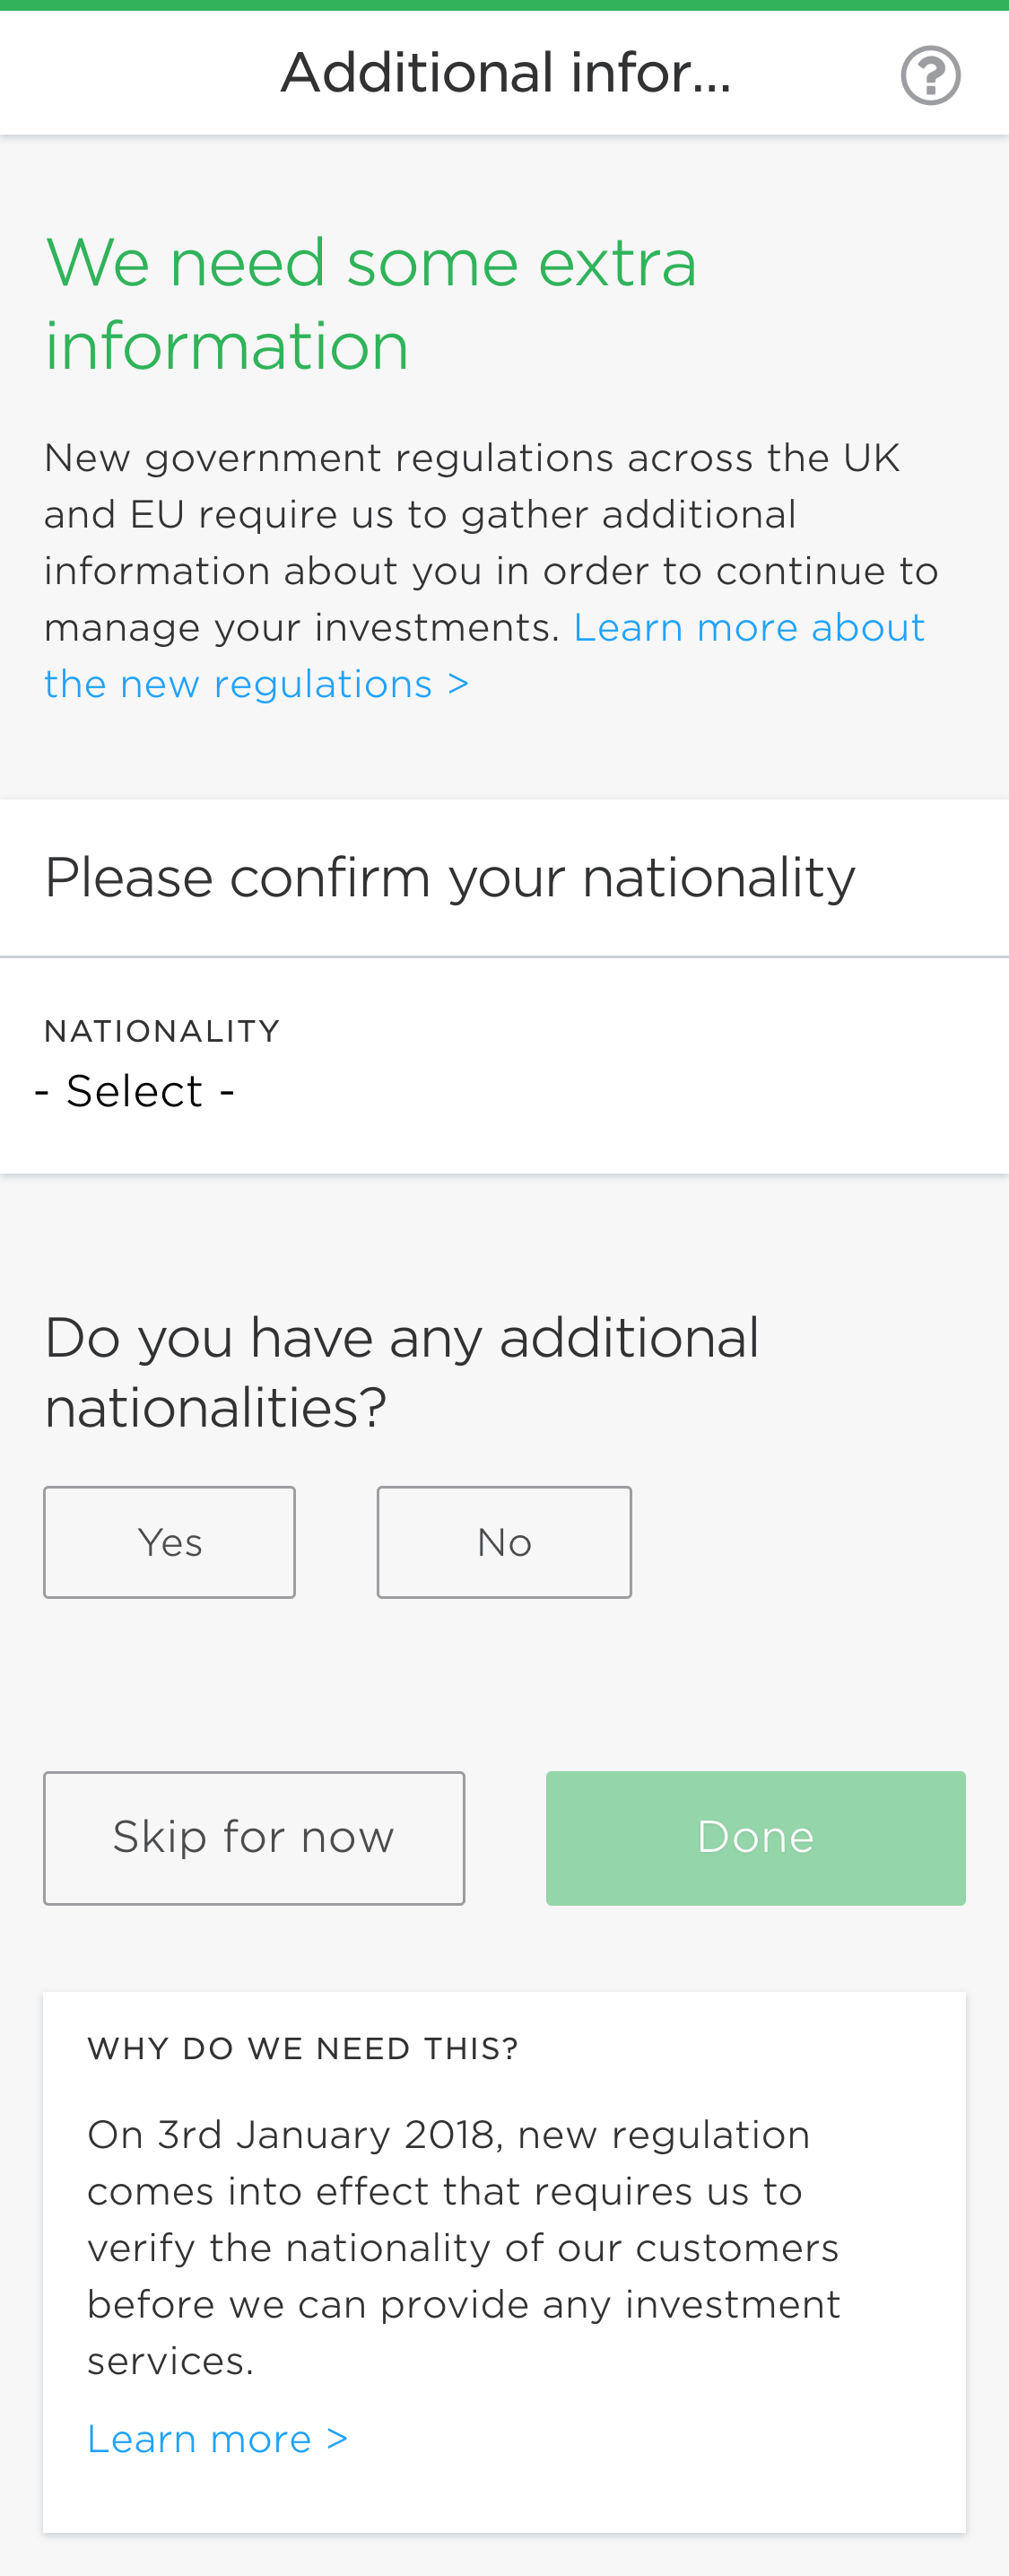Click the 'We need some extra information' heading
This screenshot has width=1009, height=2576.
point(370,304)
